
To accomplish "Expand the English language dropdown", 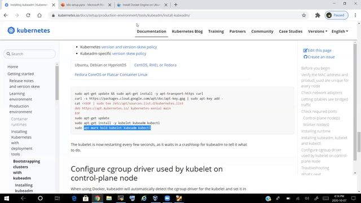I will click(x=340, y=32).
